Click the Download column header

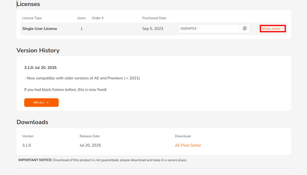coord(183,136)
